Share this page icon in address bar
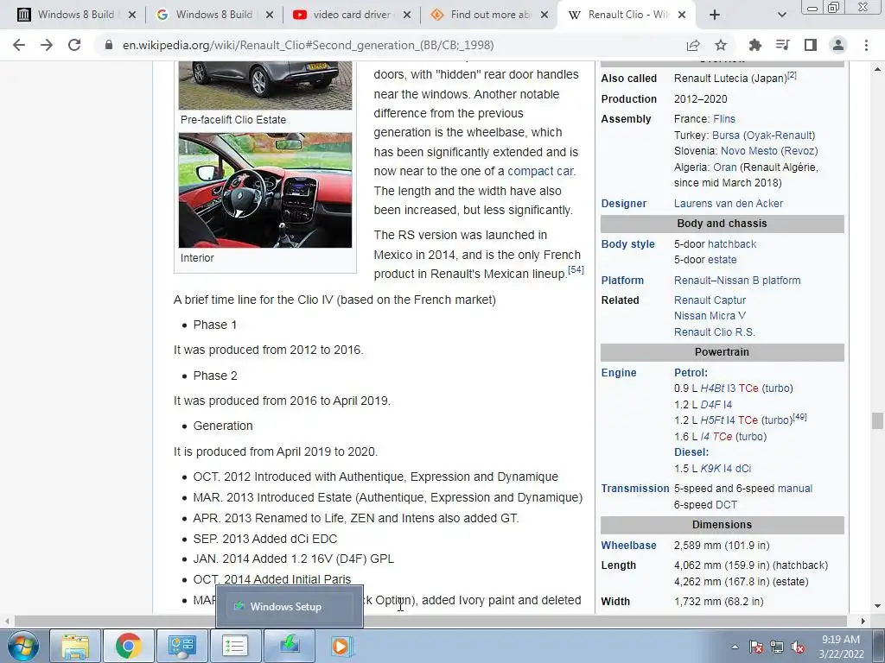 point(693,45)
